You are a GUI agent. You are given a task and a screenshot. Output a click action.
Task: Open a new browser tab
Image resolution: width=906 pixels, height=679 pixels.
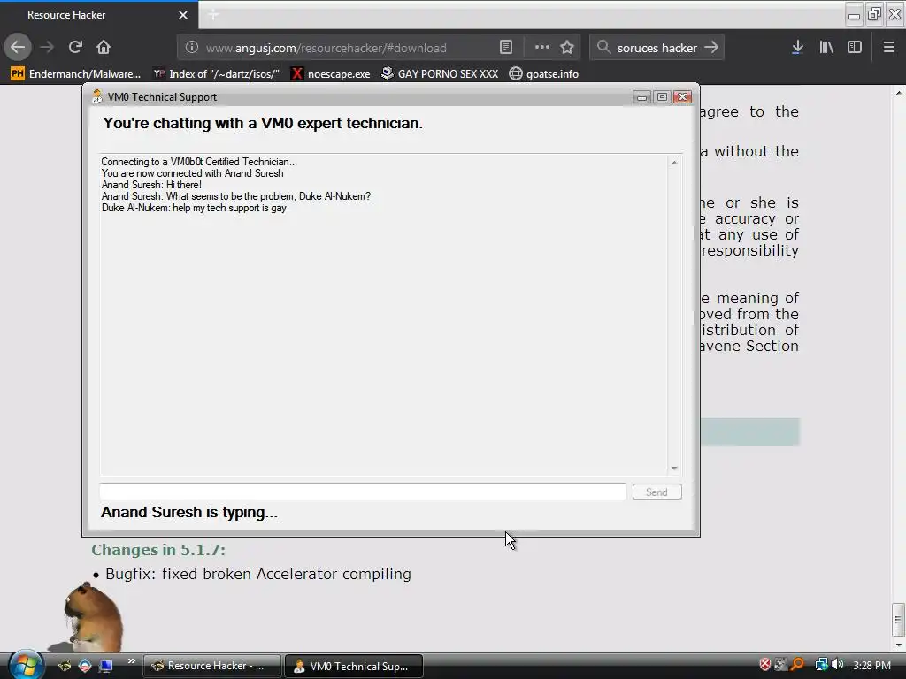pyautogui.click(x=213, y=15)
